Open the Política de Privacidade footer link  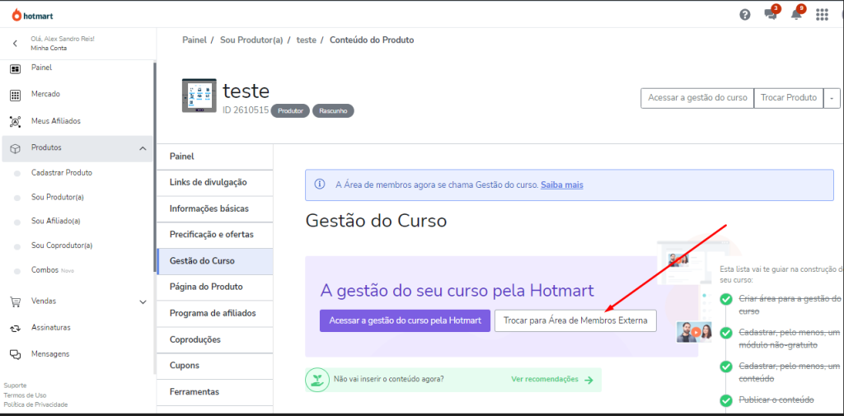click(35, 404)
